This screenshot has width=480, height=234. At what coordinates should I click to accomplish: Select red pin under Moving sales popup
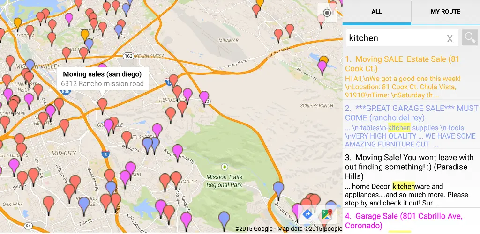[x=103, y=105]
